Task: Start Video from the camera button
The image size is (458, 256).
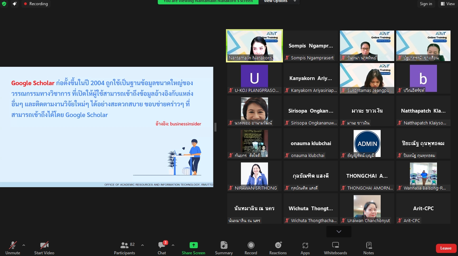Action: (44, 248)
